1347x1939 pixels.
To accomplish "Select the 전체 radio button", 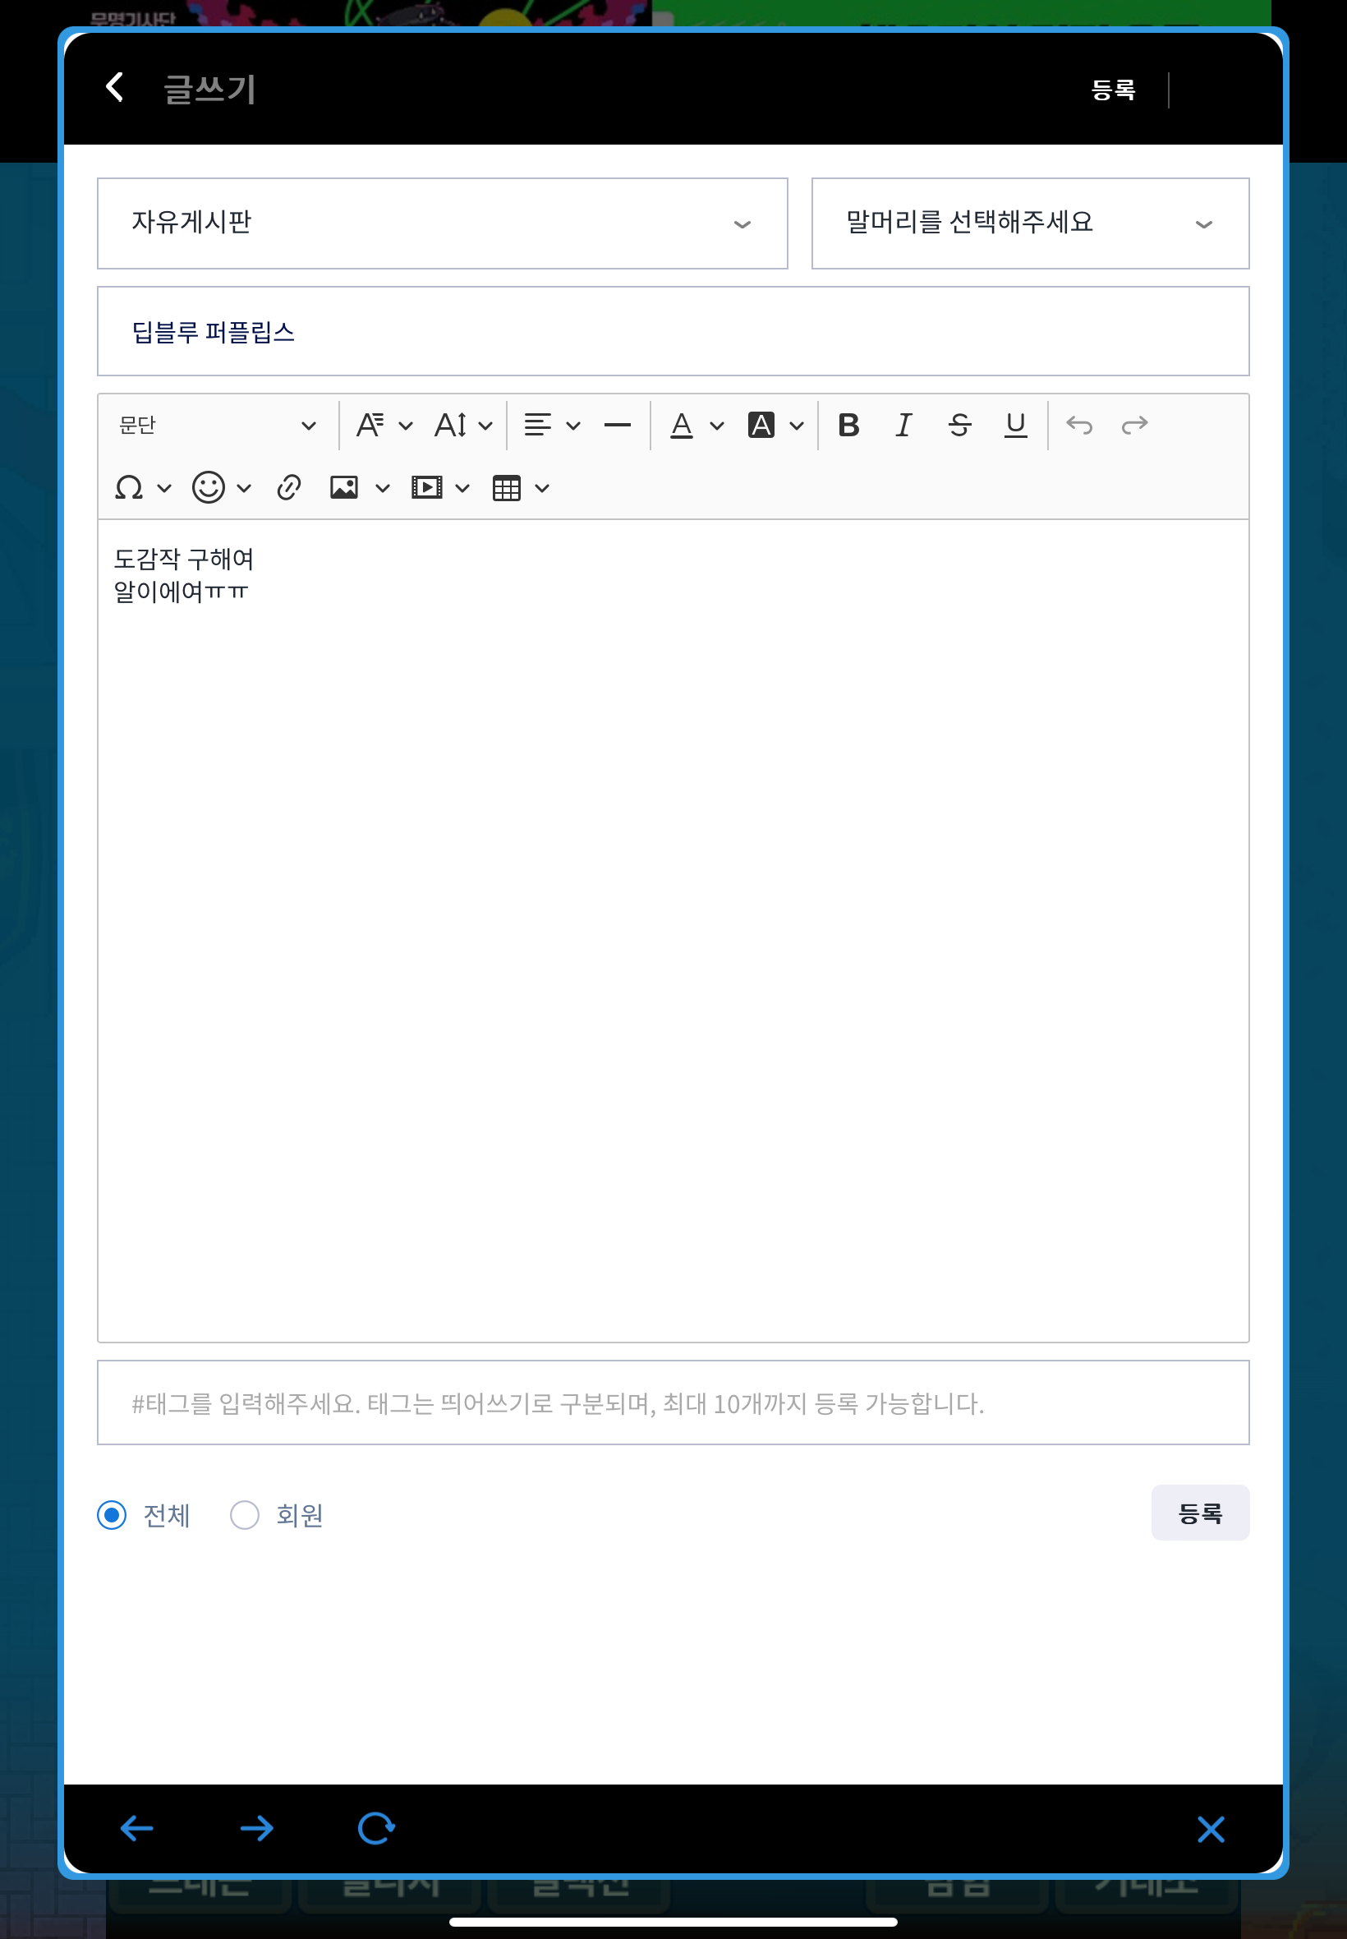I will pos(113,1514).
